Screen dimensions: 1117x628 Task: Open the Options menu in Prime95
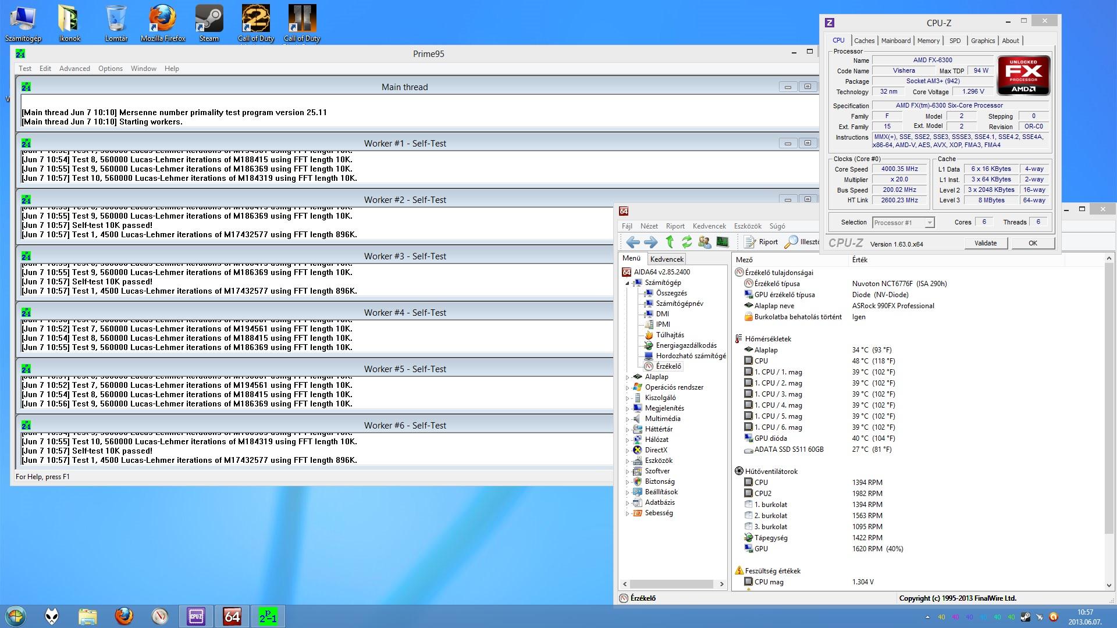(111, 69)
